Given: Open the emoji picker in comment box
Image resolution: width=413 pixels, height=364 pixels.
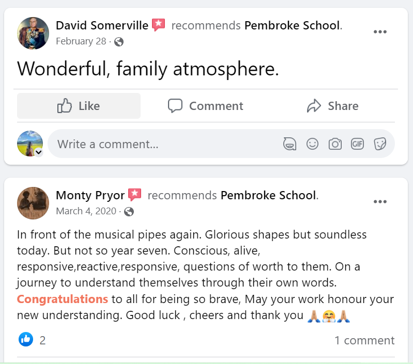Looking at the screenshot, I should coord(312,144).
